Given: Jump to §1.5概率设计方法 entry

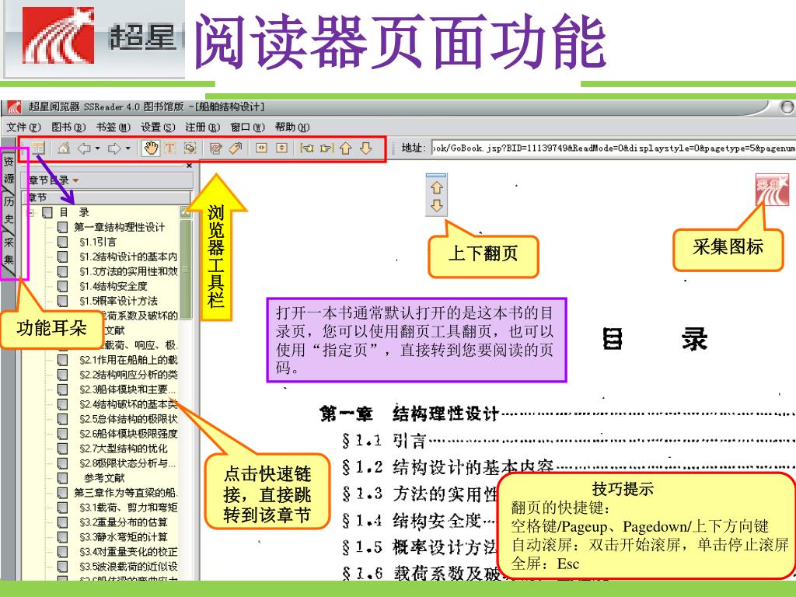Looking at the screenshot, I should (118, 301).
